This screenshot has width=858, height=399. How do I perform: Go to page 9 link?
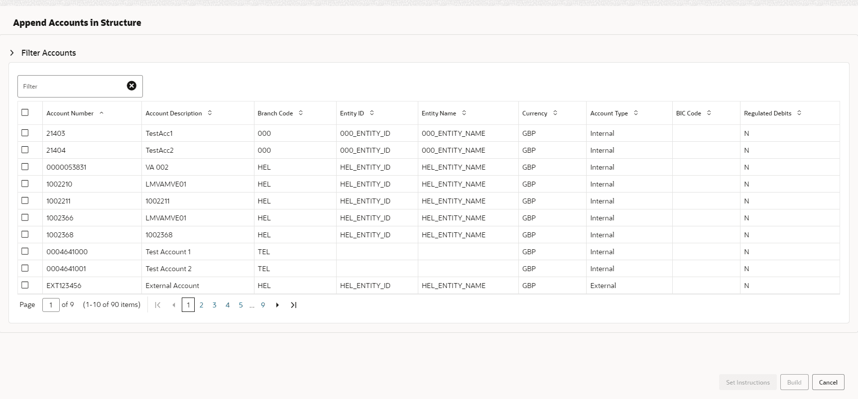263,305
